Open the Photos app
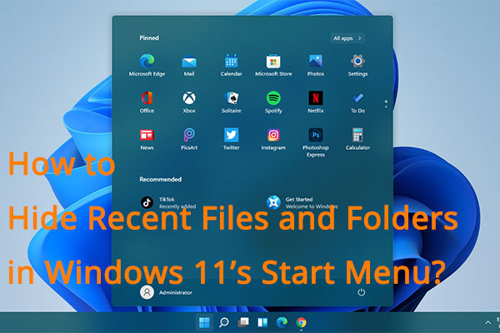 (316, 65)
